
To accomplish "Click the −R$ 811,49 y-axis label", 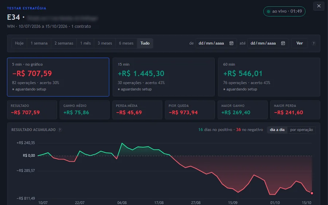I will [26, 198].
